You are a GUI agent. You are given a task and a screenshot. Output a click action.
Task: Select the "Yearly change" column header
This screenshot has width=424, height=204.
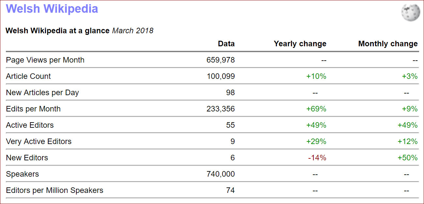pyautogui.click(x=300, y=44)
